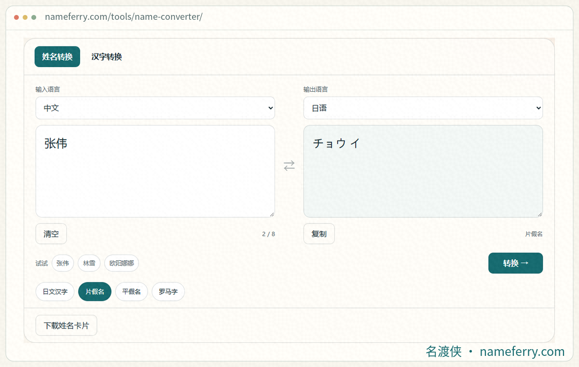Image resolution: width=579 pixels, height=367 pixels.
Task: Open the 输出语言 dropdown showing 日语
Action: pyautogui.click(x=423, y=108)
